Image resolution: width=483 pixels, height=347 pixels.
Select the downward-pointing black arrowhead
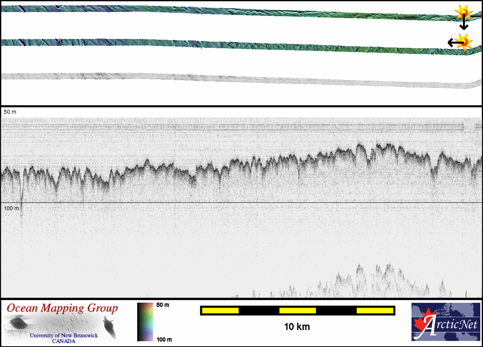(464, 27)
